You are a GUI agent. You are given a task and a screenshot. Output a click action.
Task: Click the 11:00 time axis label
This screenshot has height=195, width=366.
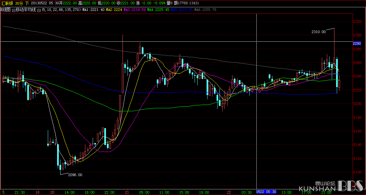[x=164, y=192]
